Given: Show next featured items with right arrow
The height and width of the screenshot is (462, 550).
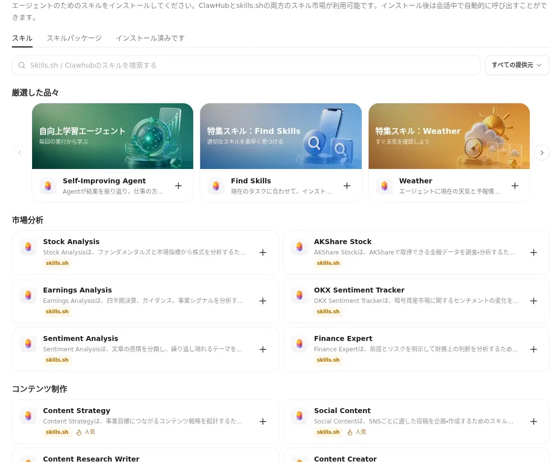Looking at the screenshot, I should pos(542,153).
